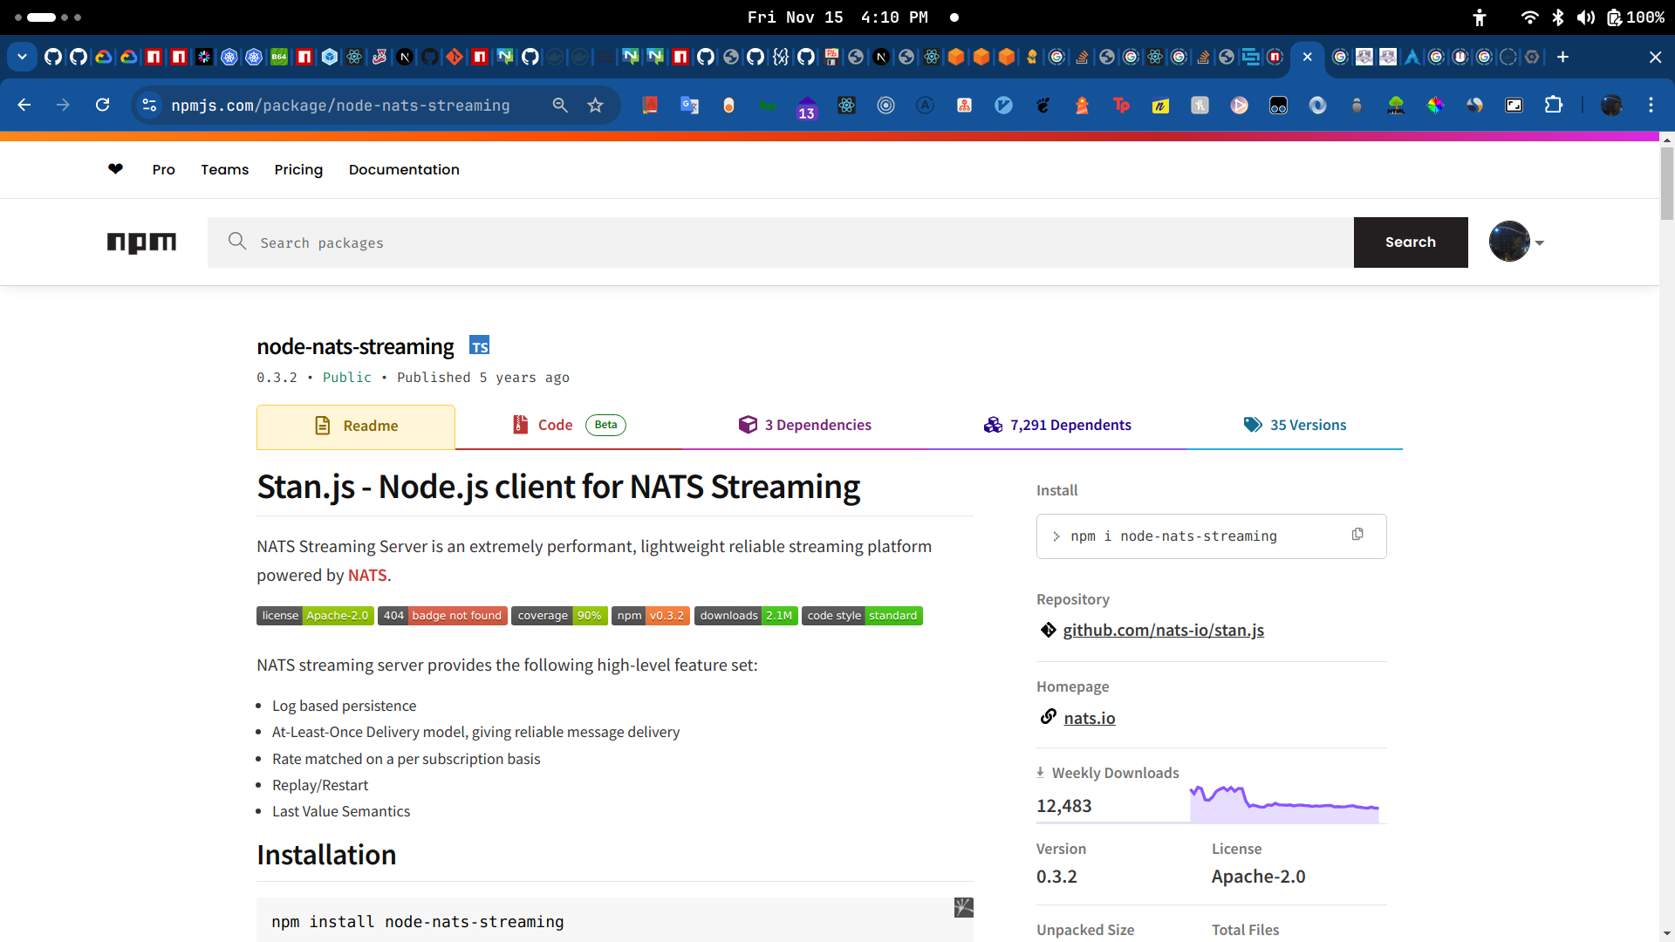Open the npm user avatar dropdown

coord(1517,242)
